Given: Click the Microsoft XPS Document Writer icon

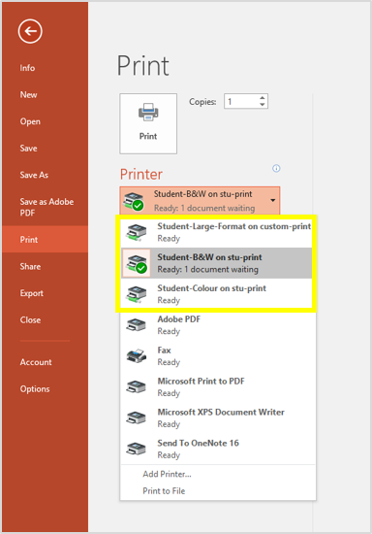Looking at the screenshot, I should coord(137,417).
